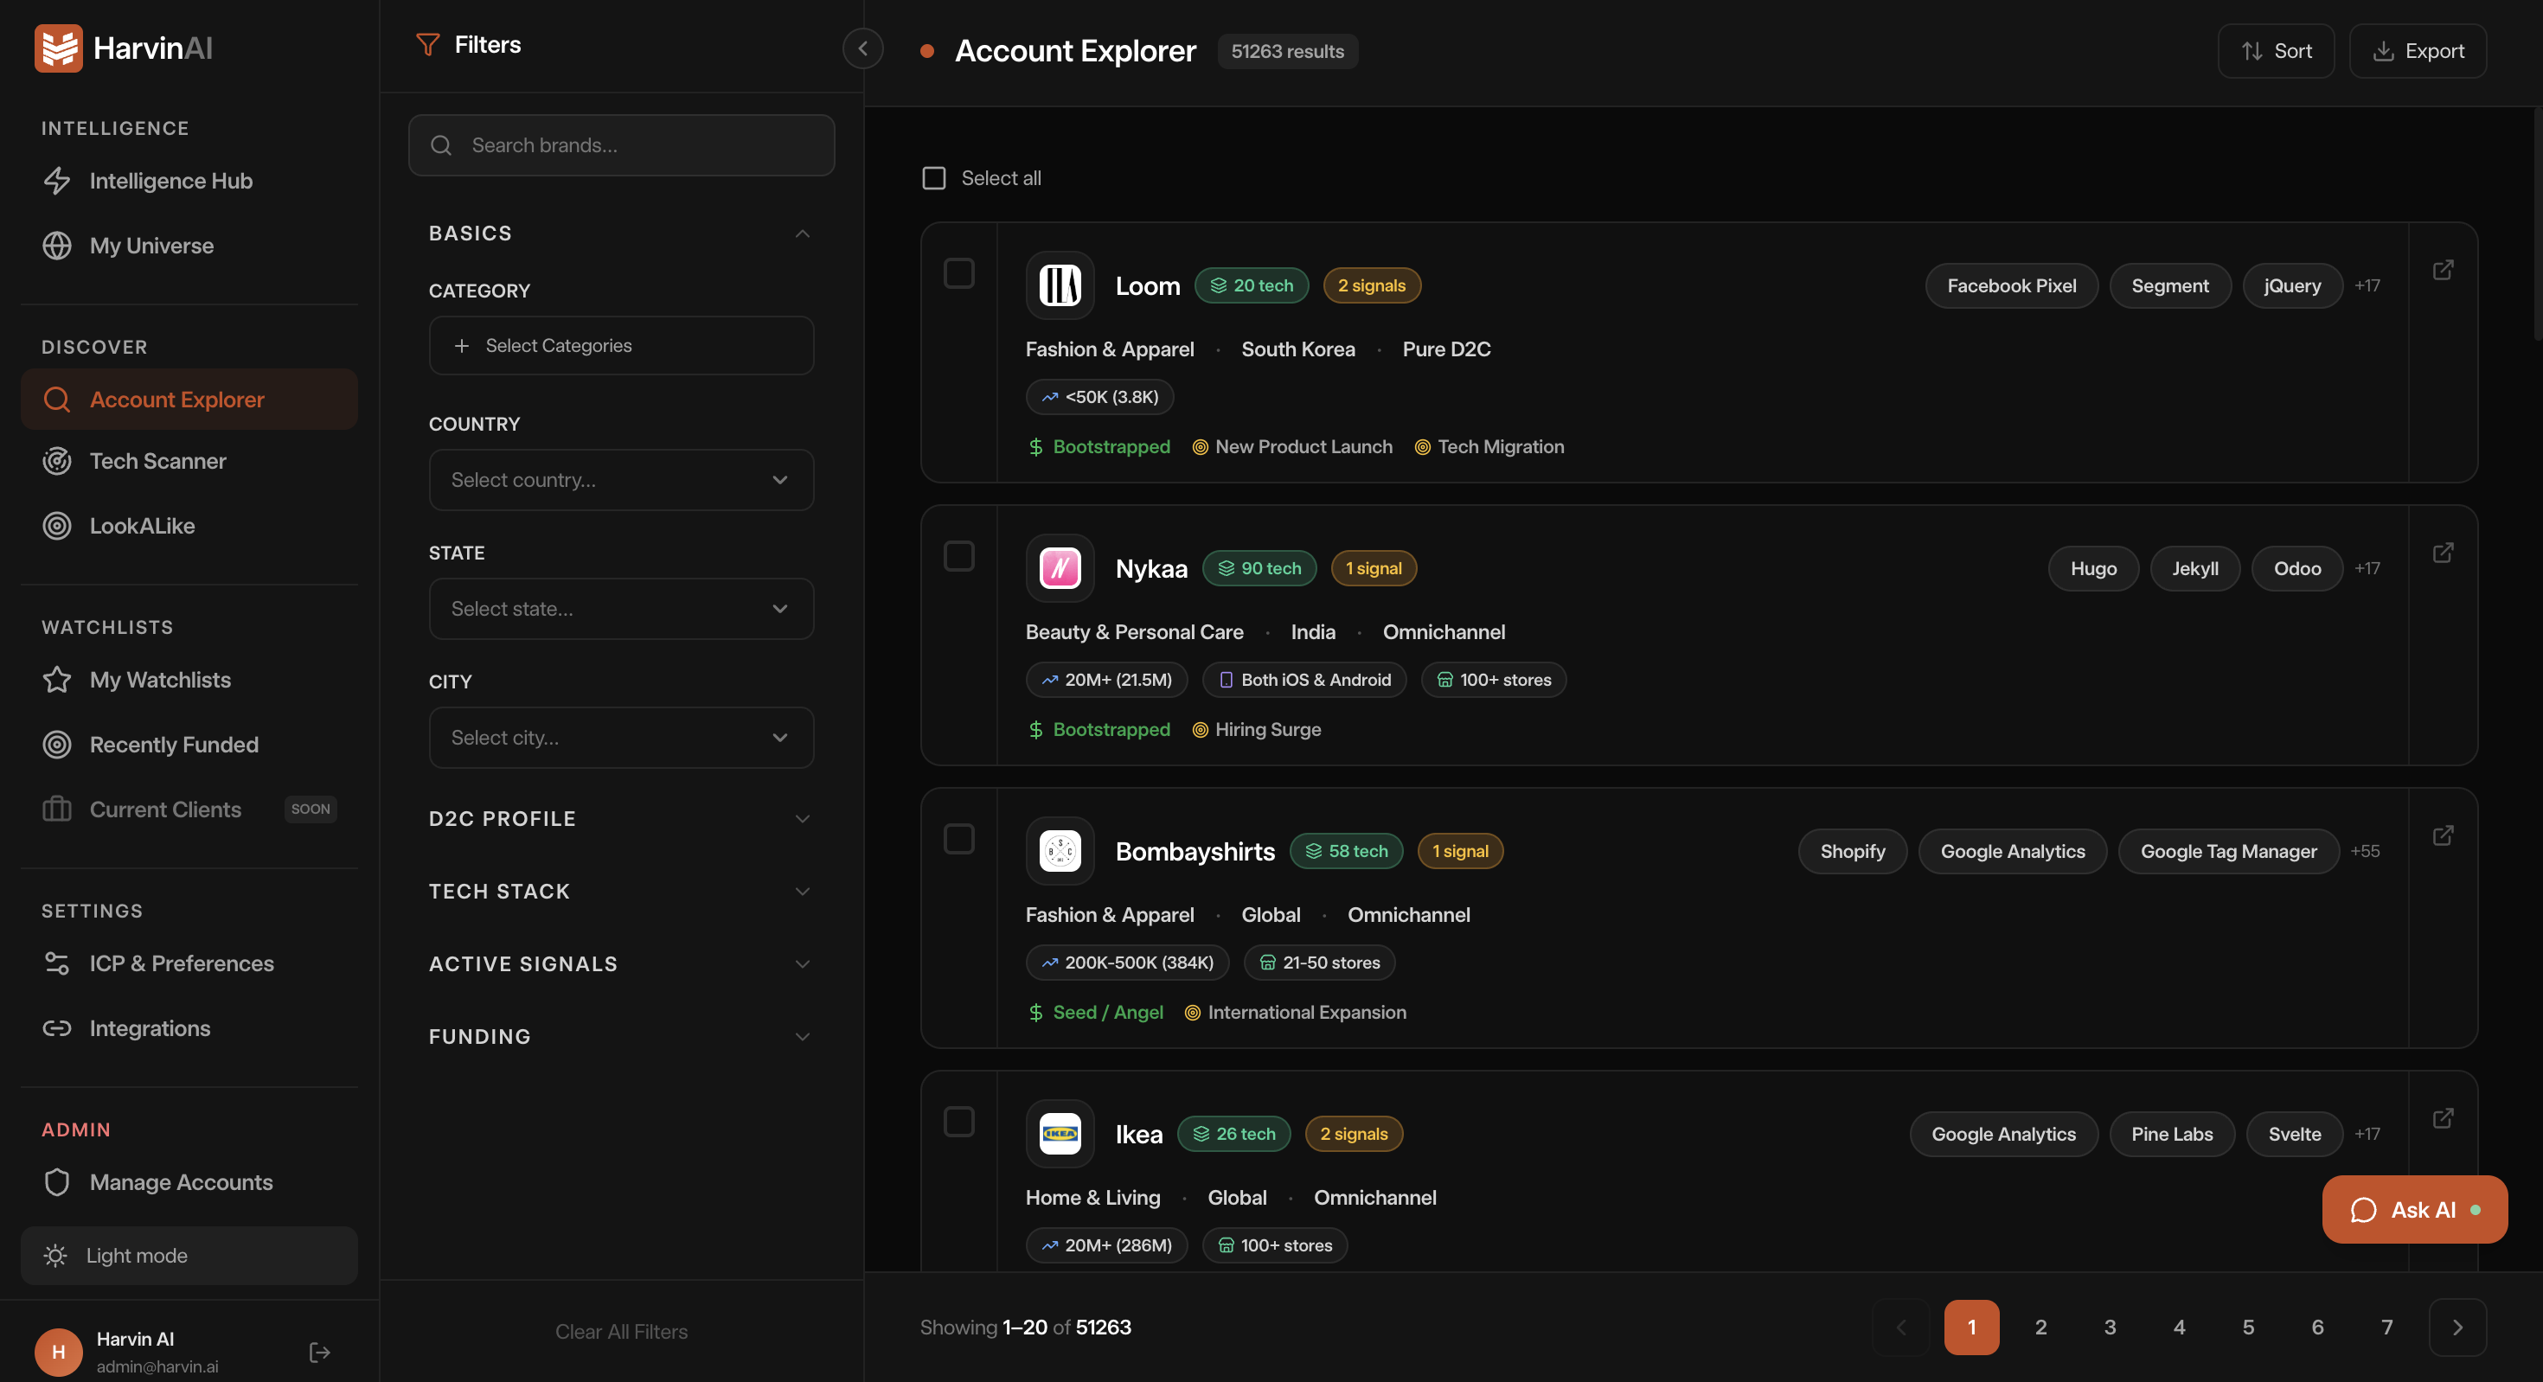The width and height of the screenshot is (2543, 1382).
Task: Check the Select all checkbox
Action: pos(933,177)
